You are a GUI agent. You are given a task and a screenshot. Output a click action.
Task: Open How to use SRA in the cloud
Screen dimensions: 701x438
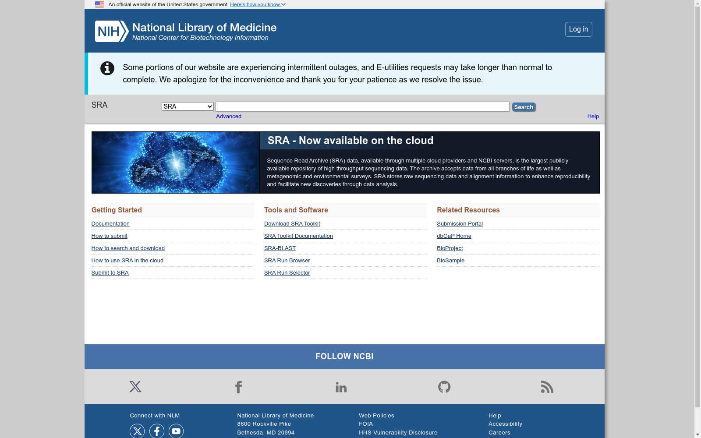127,261
